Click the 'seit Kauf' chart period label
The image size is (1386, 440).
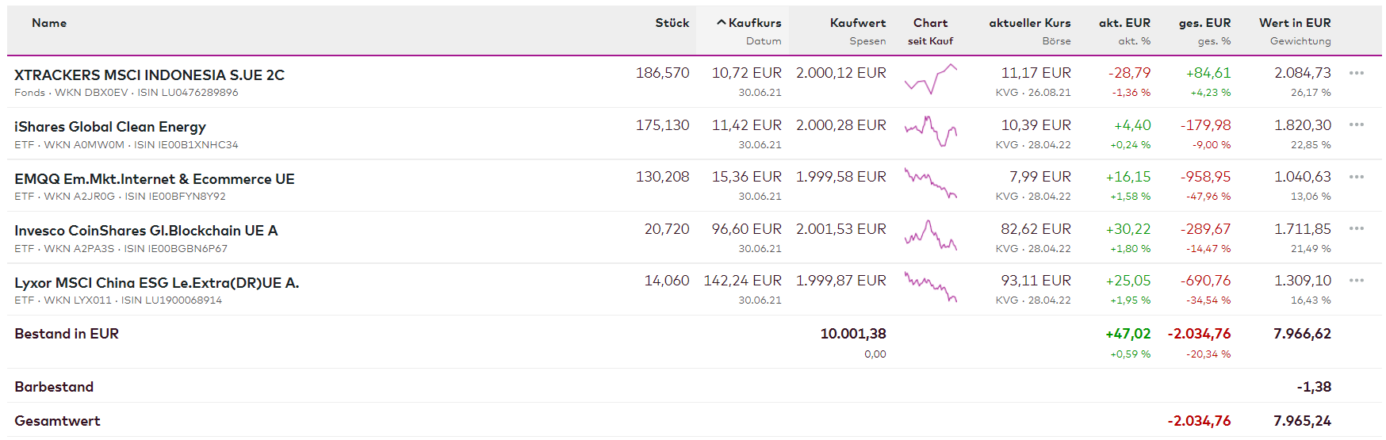930,41
